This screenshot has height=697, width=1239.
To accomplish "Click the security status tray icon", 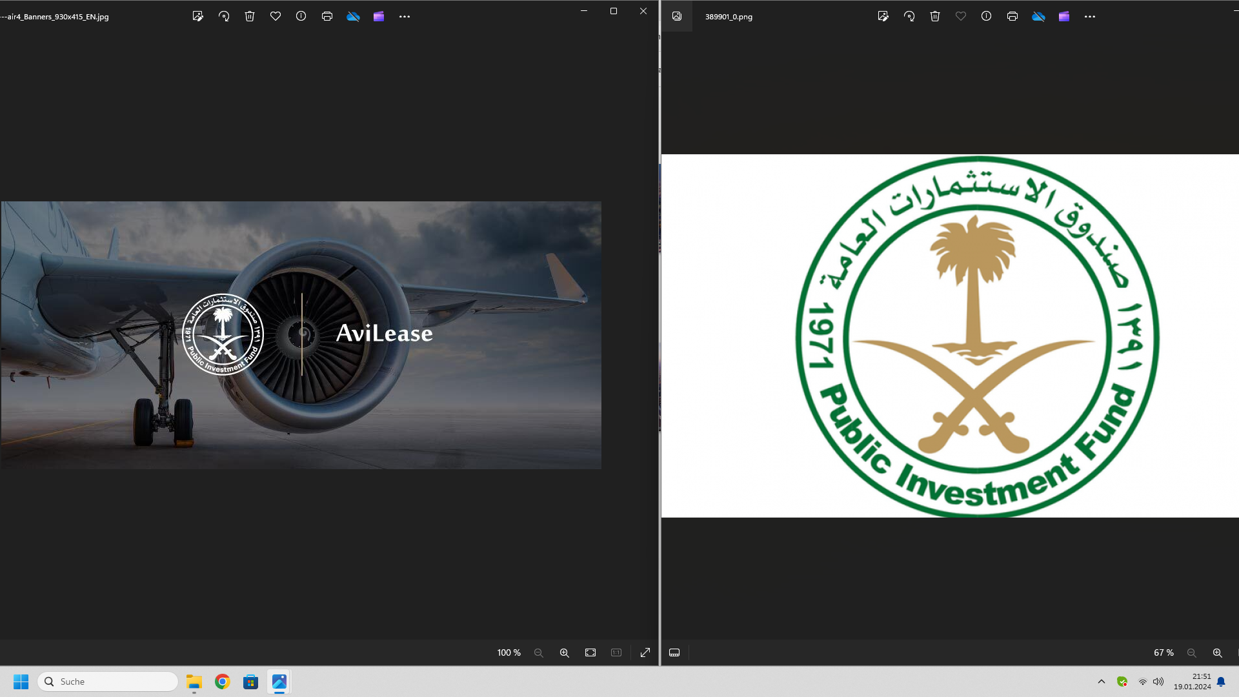I will click(x=1122, y=682).
